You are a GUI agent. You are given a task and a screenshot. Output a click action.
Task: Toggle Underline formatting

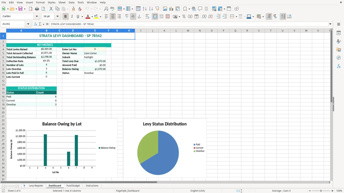coord(78,17)
